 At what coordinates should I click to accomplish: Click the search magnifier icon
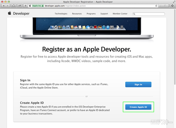134,14
